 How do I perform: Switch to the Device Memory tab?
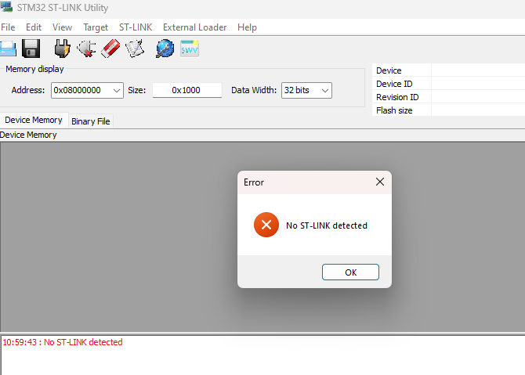[34, 120]
